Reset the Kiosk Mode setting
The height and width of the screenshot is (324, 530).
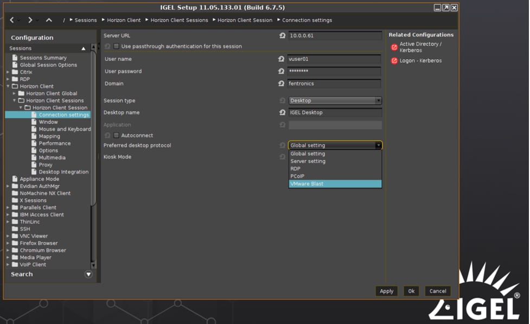[x=282, y=157]
